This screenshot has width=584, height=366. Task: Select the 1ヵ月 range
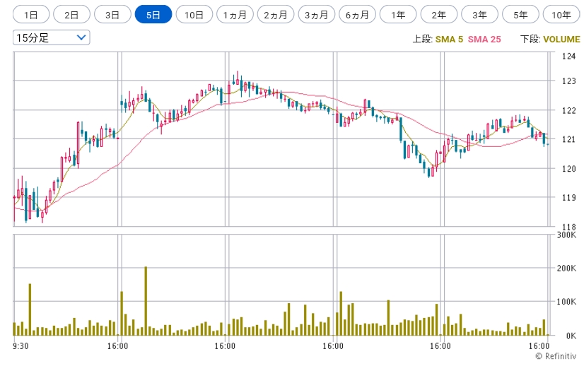pyautogui.click(x=235, y=15)
